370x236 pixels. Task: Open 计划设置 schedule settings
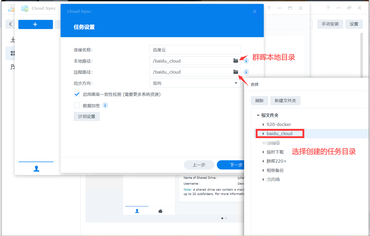[x=87, y=116]
